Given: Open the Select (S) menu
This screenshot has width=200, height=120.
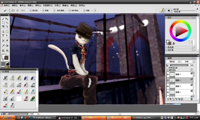Looking at the screenshot, I should coord(38,5).
